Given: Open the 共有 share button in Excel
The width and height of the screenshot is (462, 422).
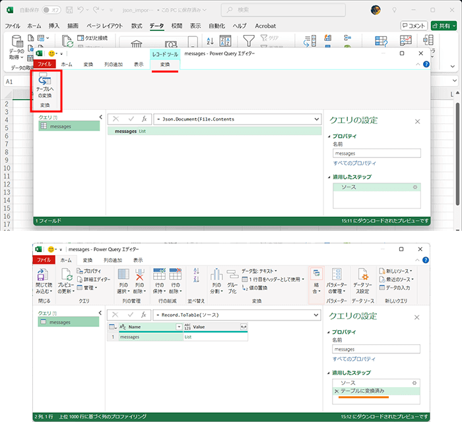Looking at the screenshot, I should coord(444,26).
